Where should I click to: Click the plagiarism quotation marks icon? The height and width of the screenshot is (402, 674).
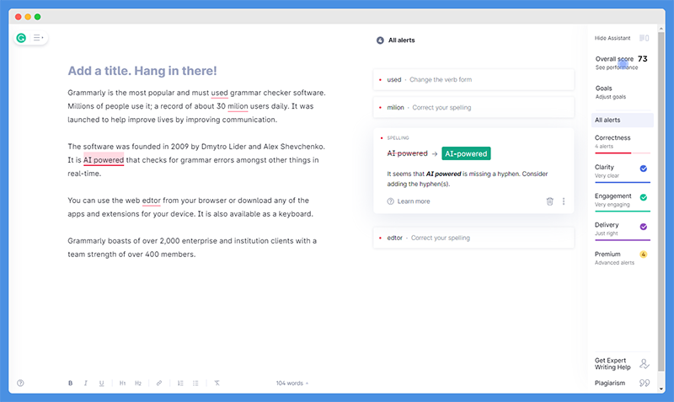click(645, 383)
